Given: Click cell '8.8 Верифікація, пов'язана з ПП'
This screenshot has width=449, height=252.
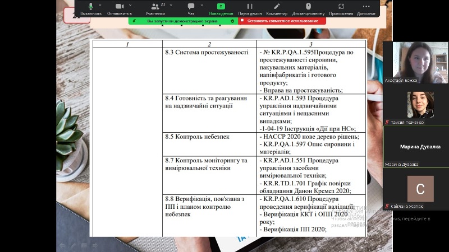Looking at the screenshot, I should tap(209, 216).
